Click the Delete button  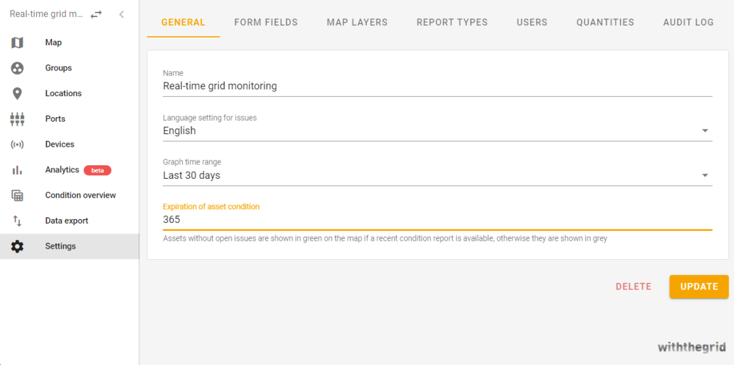pyautogui.click(x=633, y=286)
